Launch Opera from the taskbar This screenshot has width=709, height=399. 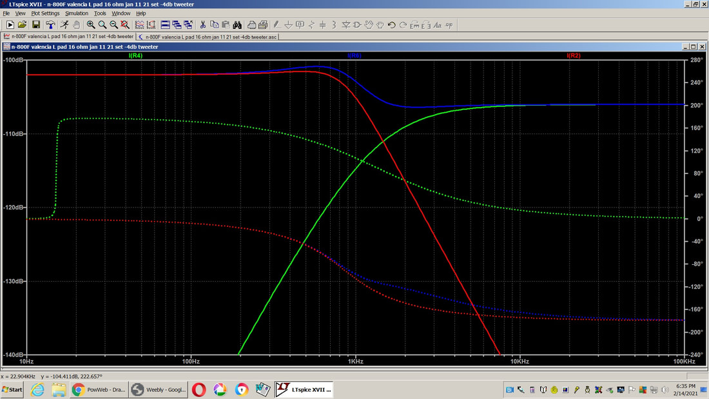point(199,389)
